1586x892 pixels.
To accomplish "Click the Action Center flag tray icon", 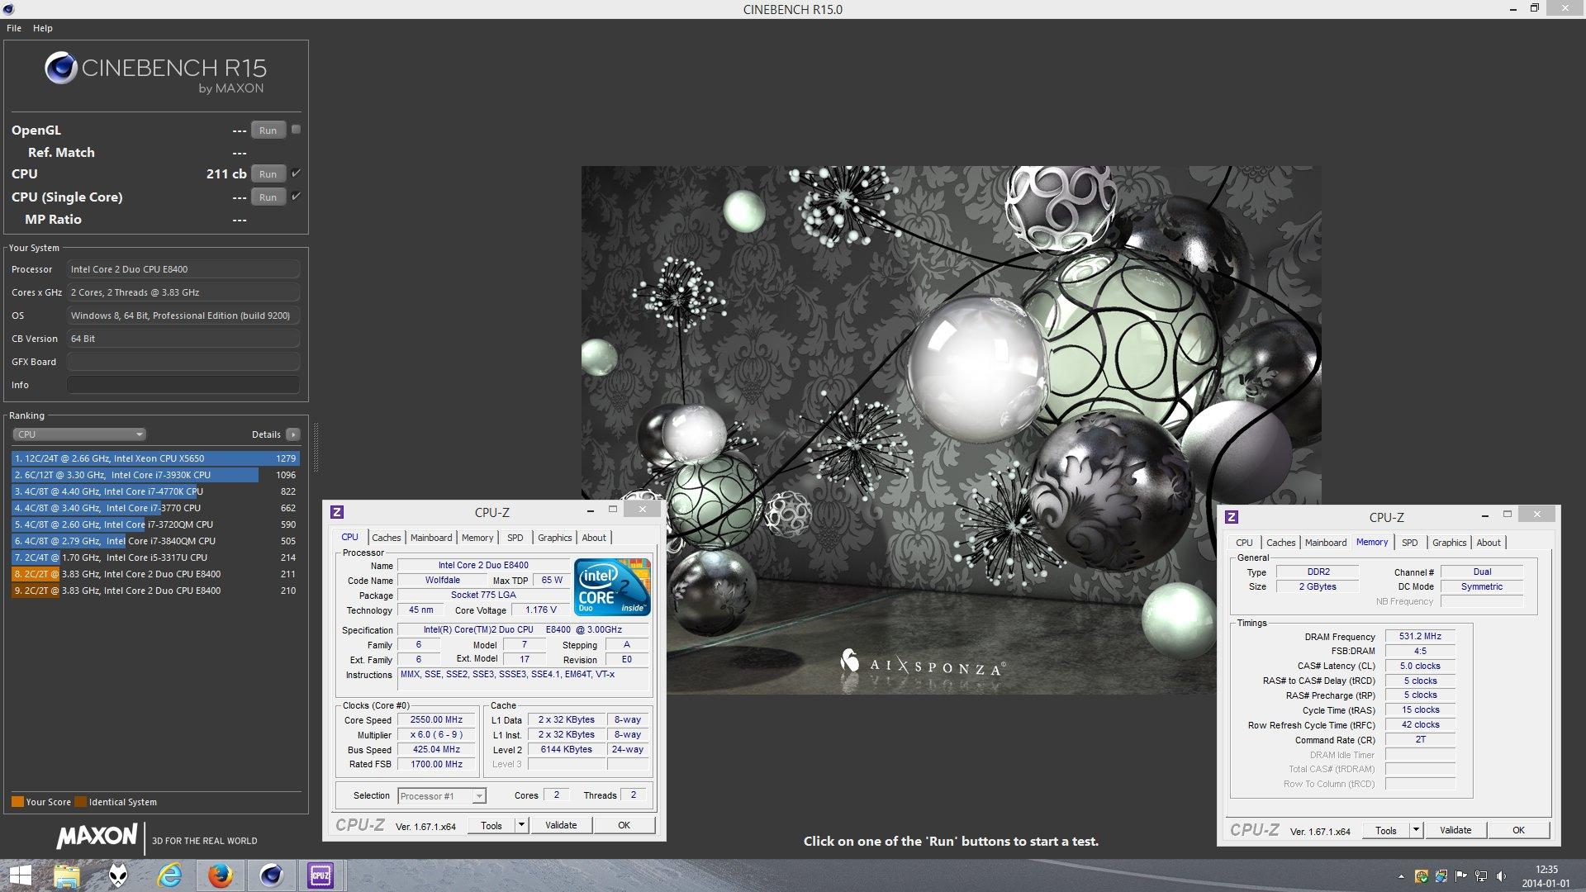I will 1461,876.
